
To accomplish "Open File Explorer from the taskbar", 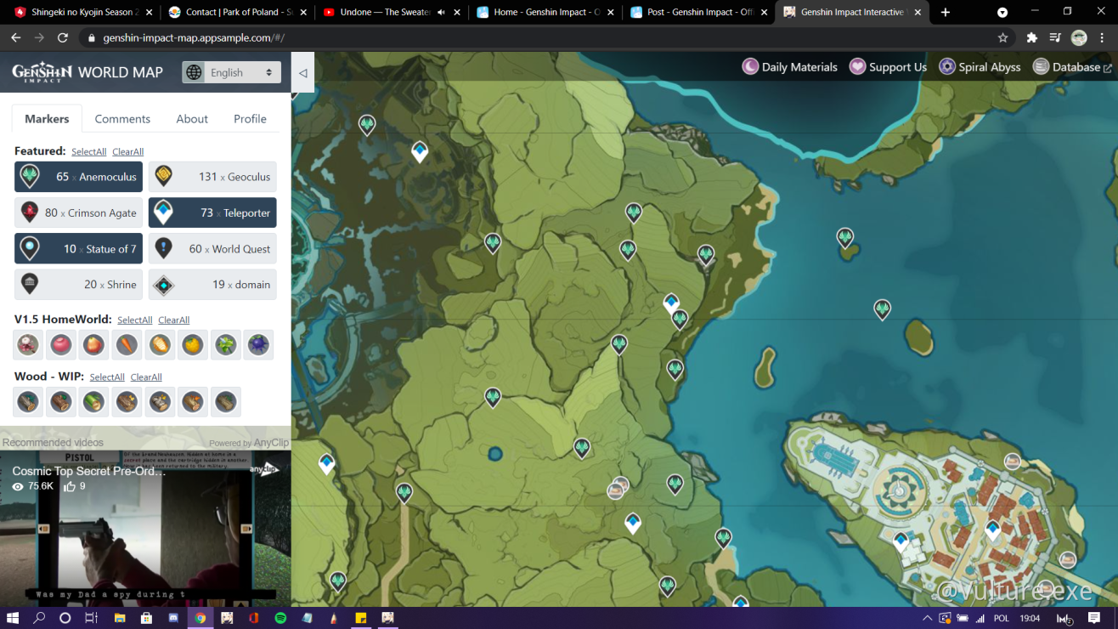I will click(120, 618).
